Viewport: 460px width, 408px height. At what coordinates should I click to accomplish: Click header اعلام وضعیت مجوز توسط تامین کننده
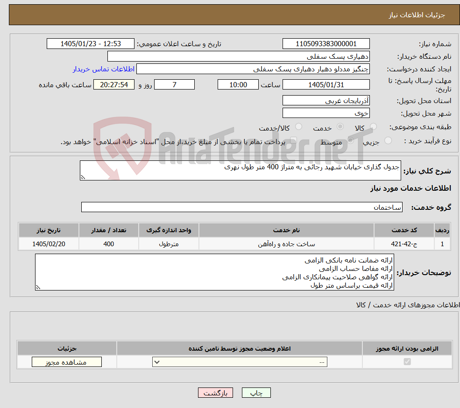[240, 348]
